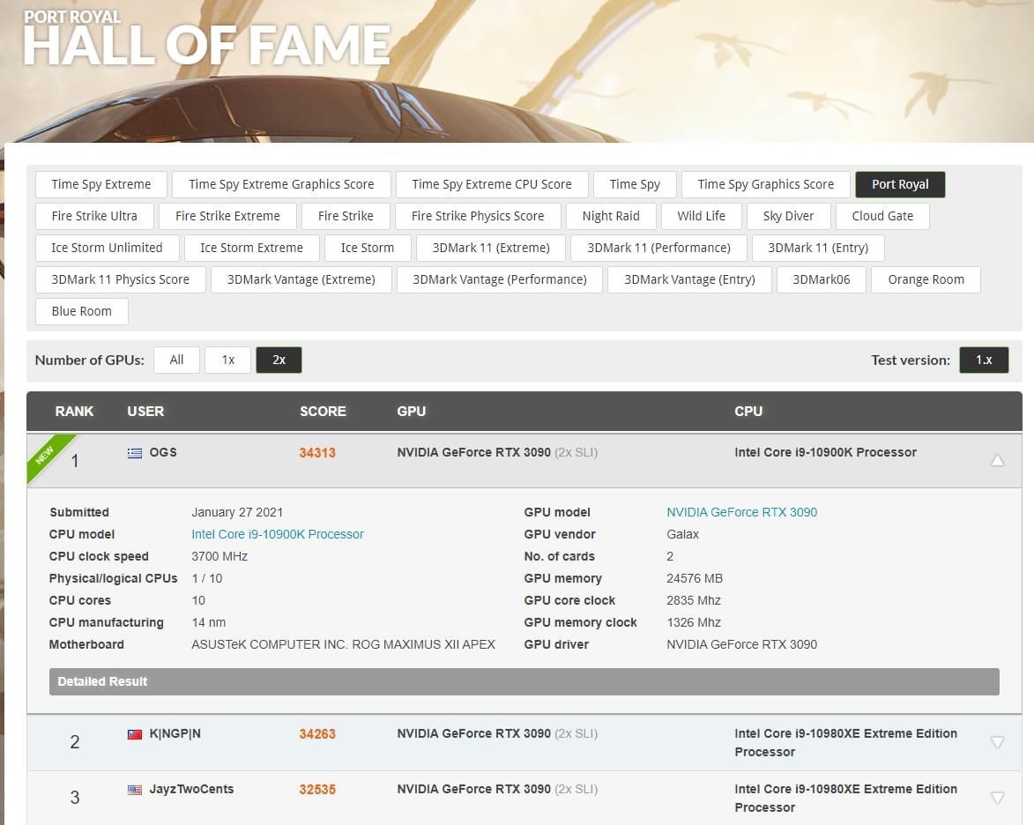The image size is (1034, 825).
Task: Click the JayzTwoCents username
Action: point(192,789)
